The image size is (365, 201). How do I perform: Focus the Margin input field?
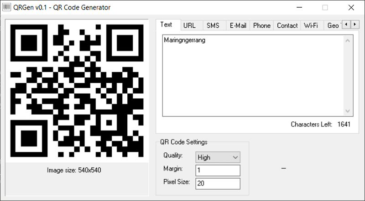[218, 171]
